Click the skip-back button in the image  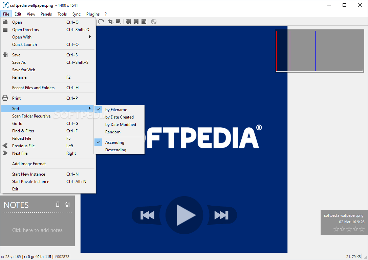tap(147, 215)
